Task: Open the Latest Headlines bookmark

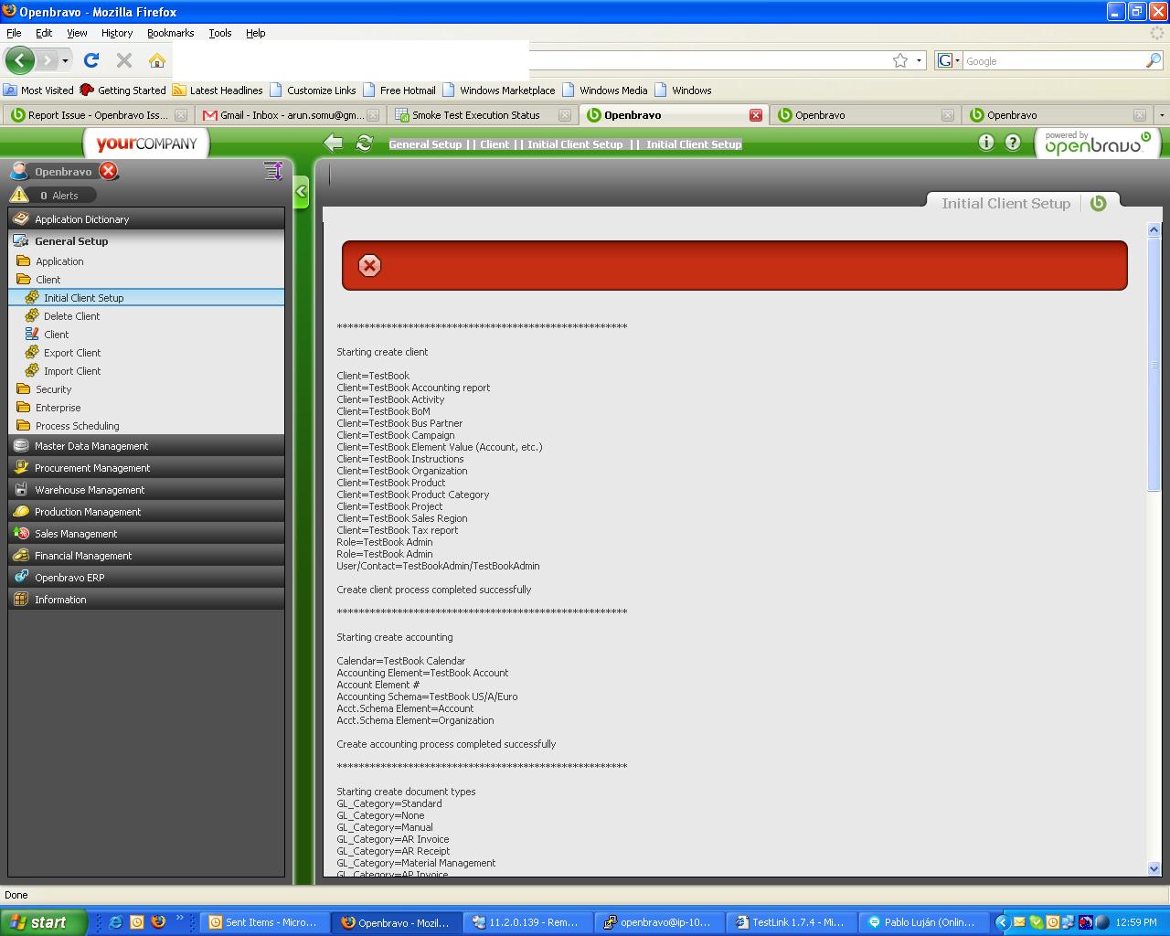Action: coord(218,90)
